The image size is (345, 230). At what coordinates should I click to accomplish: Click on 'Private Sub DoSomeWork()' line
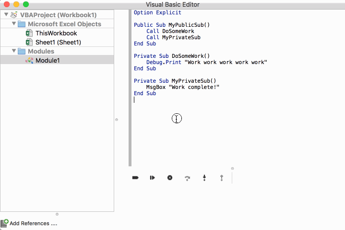point(172,56)
